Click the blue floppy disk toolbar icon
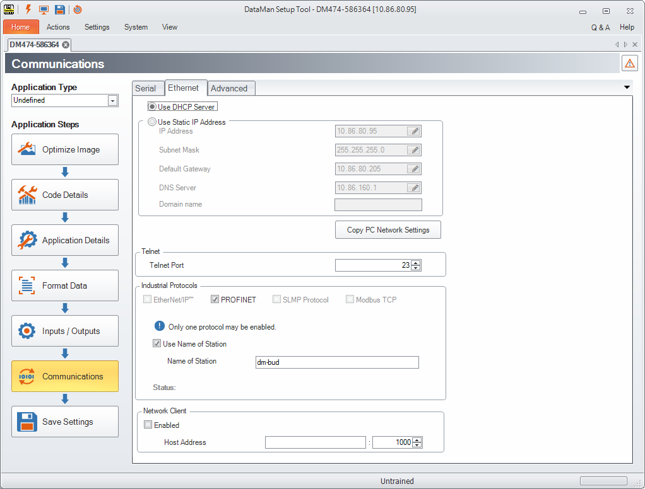645x489 pixels. click(60, 9)
